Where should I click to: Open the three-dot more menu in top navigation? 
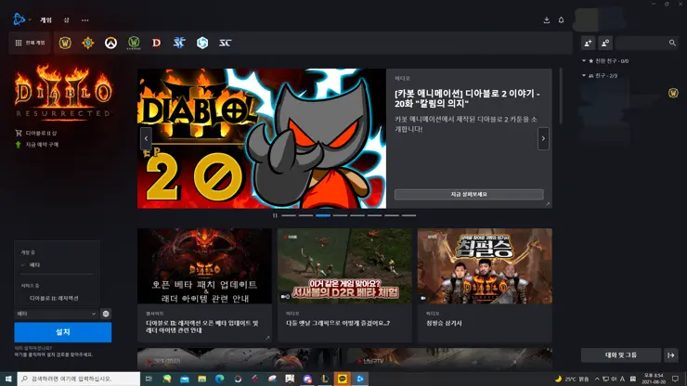(x=85, y=20)
